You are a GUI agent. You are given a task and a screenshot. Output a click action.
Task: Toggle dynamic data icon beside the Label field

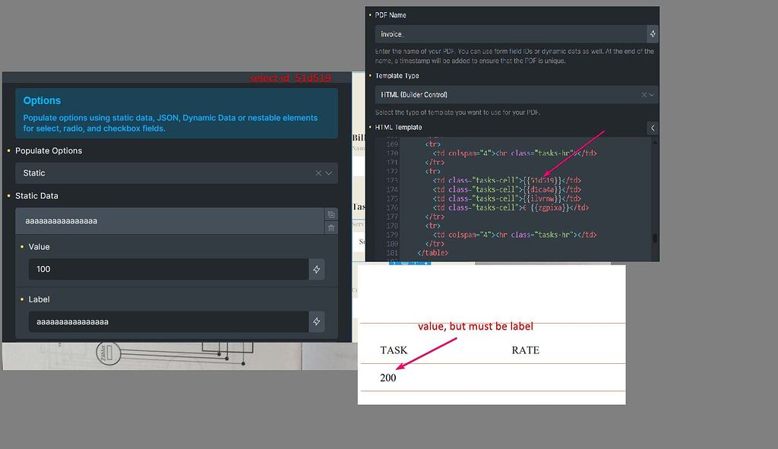click(317, 321)
